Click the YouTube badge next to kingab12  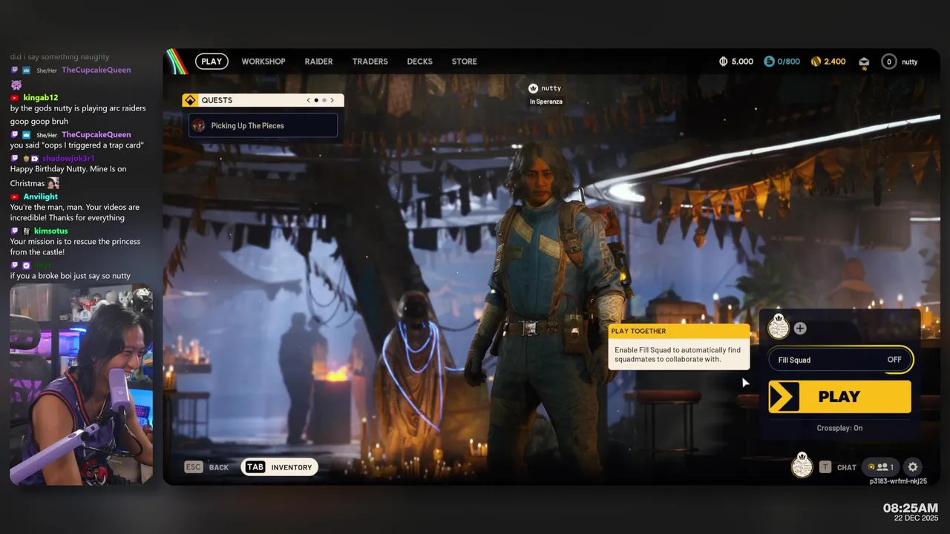(15, 97)
